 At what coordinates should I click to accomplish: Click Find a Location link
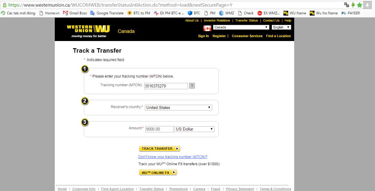click(x=278, y=36)
